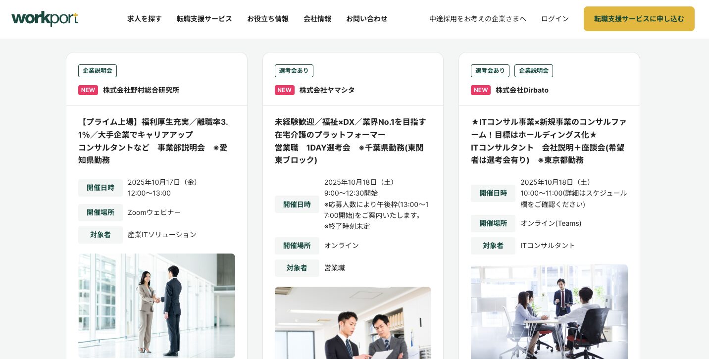Click the ログイン link

[x=555, y=19]
